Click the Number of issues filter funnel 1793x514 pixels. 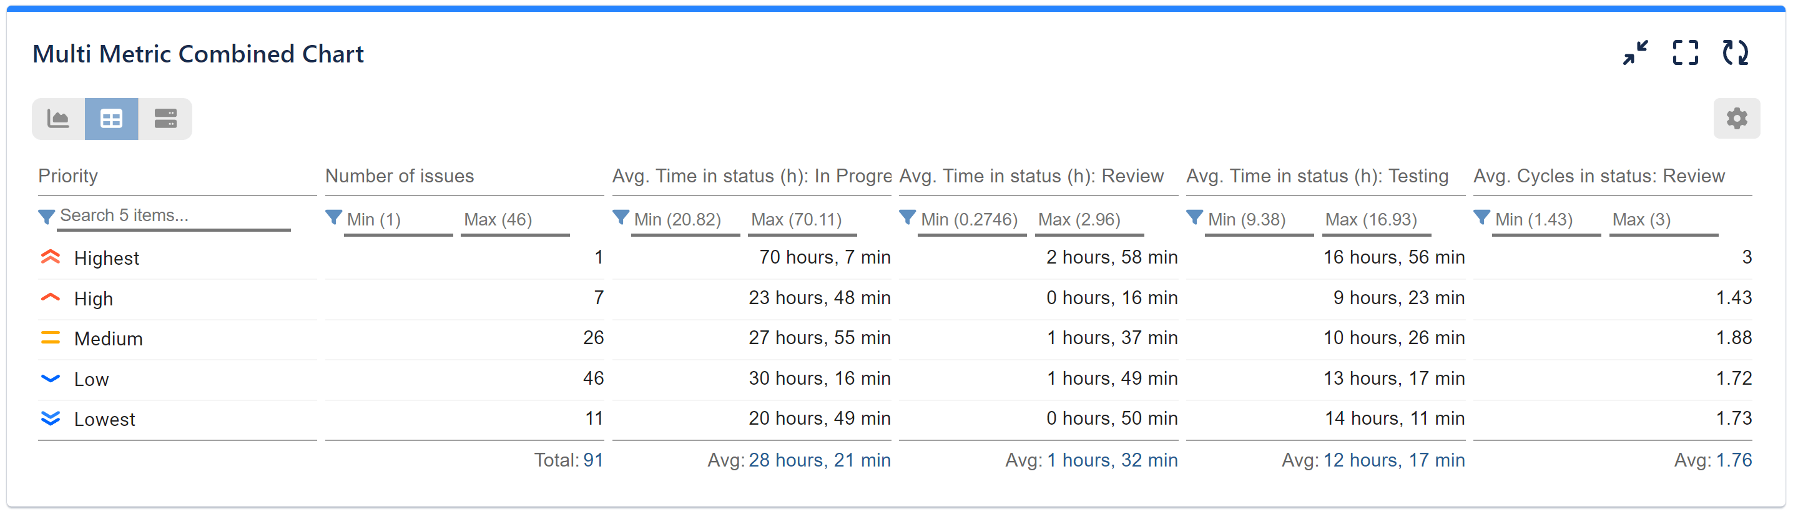tap(333, 218)
